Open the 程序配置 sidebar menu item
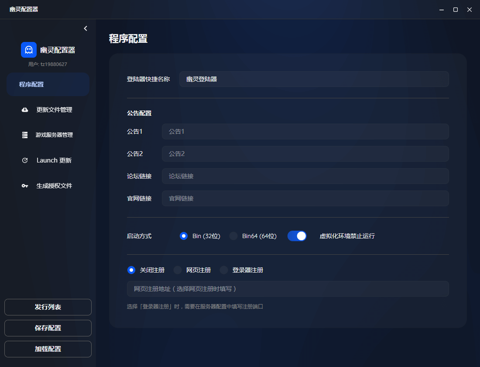 point(48,84)
